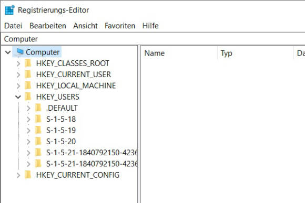The width and height of the screenshot is (305, 203).
Task: Open the Favoriten menu
Action: 120,26
